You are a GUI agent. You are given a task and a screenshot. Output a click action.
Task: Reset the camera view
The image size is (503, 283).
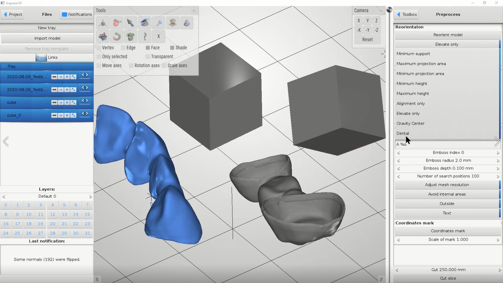click(367, 39)
